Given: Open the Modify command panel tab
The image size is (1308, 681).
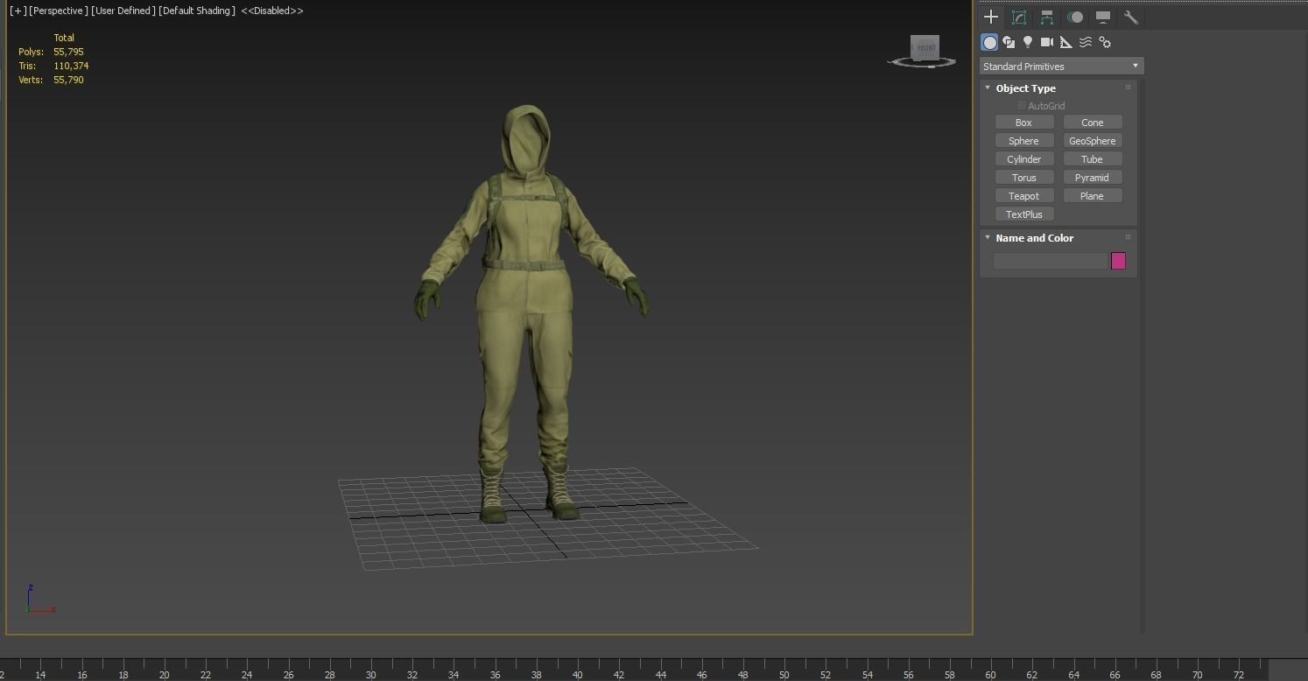Looking at the screenshot, I should (1019, 17).
